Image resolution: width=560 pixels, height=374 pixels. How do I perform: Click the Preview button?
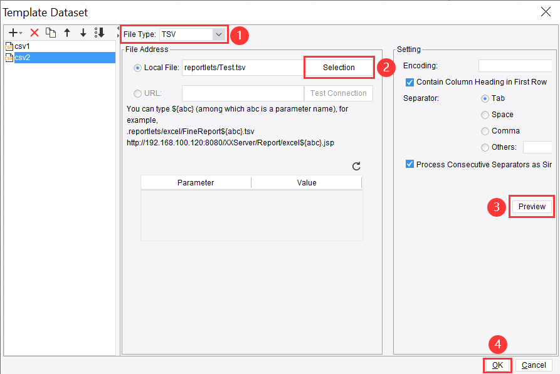coord(531,206)
